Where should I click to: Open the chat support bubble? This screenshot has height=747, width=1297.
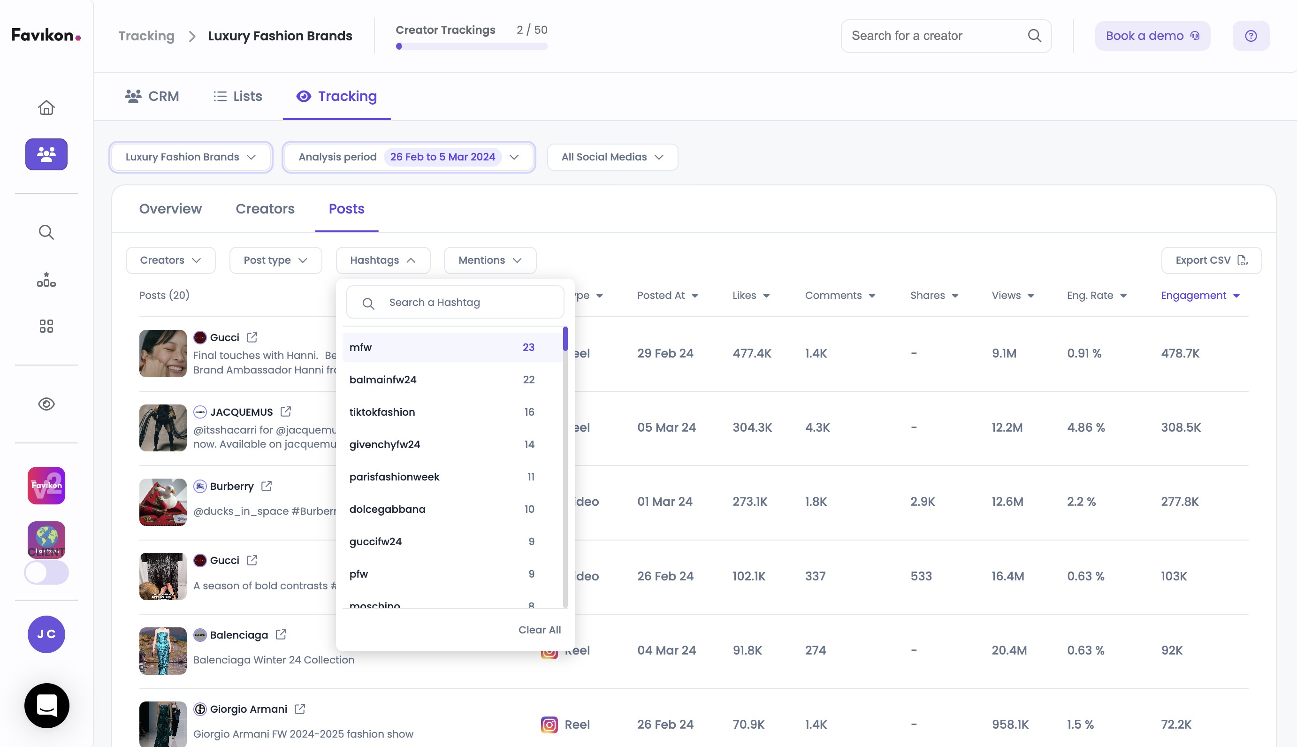click(x=46, y=705)
